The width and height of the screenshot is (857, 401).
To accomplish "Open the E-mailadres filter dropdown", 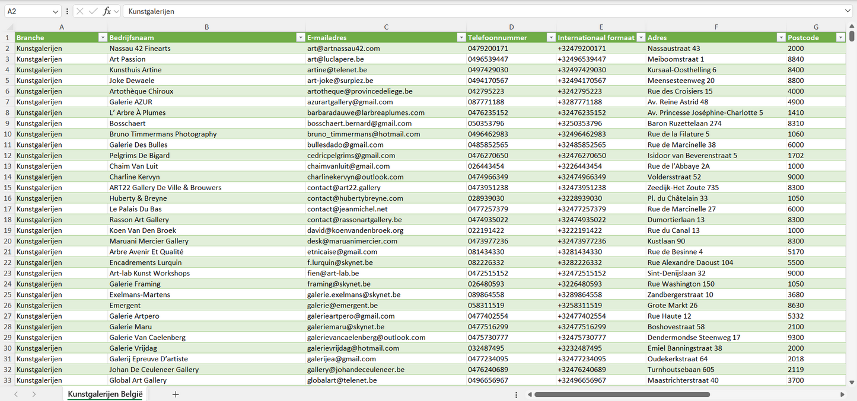I will [461, 38].
